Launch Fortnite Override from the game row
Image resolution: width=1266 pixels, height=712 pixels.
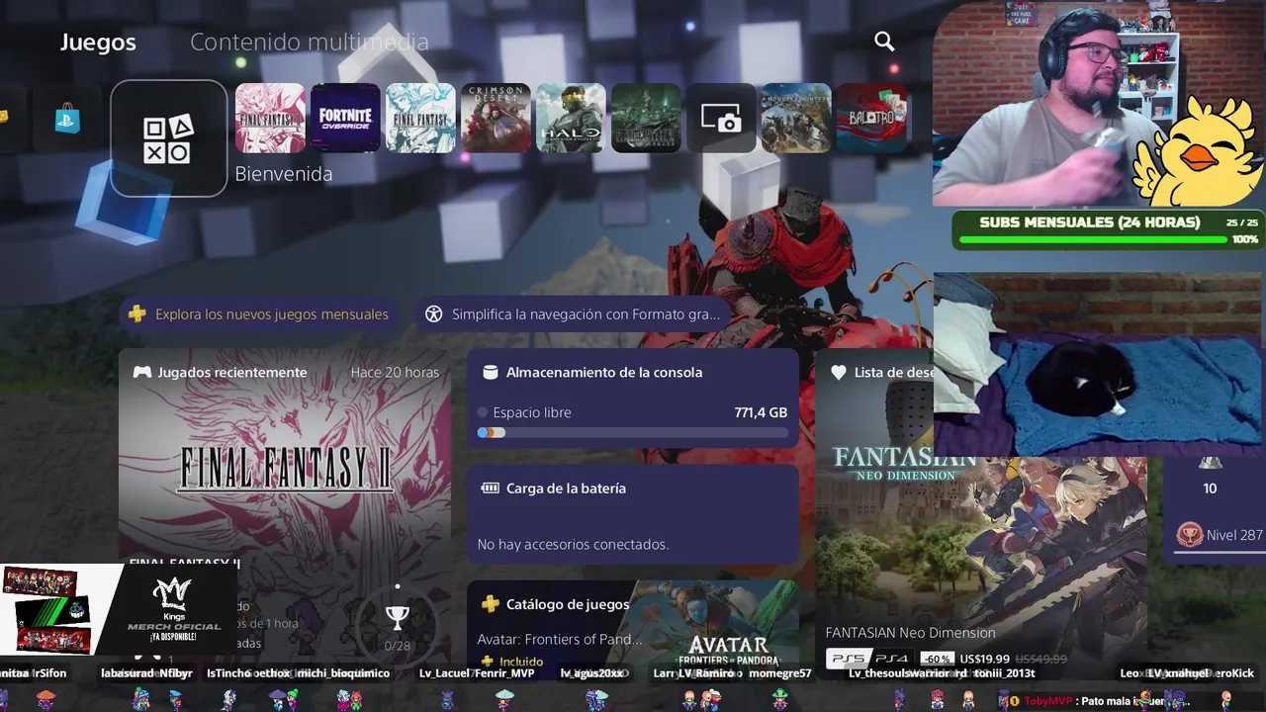point(345,119)
